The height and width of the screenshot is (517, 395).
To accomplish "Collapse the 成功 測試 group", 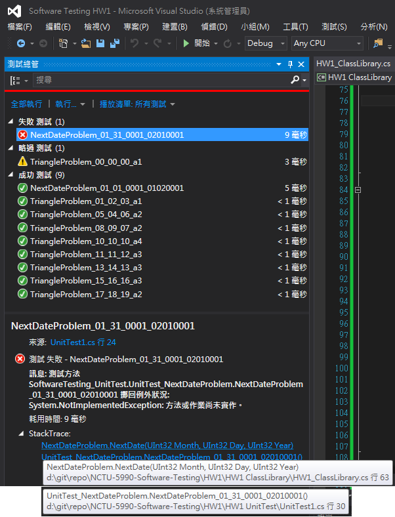I will [x=10, y=175].
